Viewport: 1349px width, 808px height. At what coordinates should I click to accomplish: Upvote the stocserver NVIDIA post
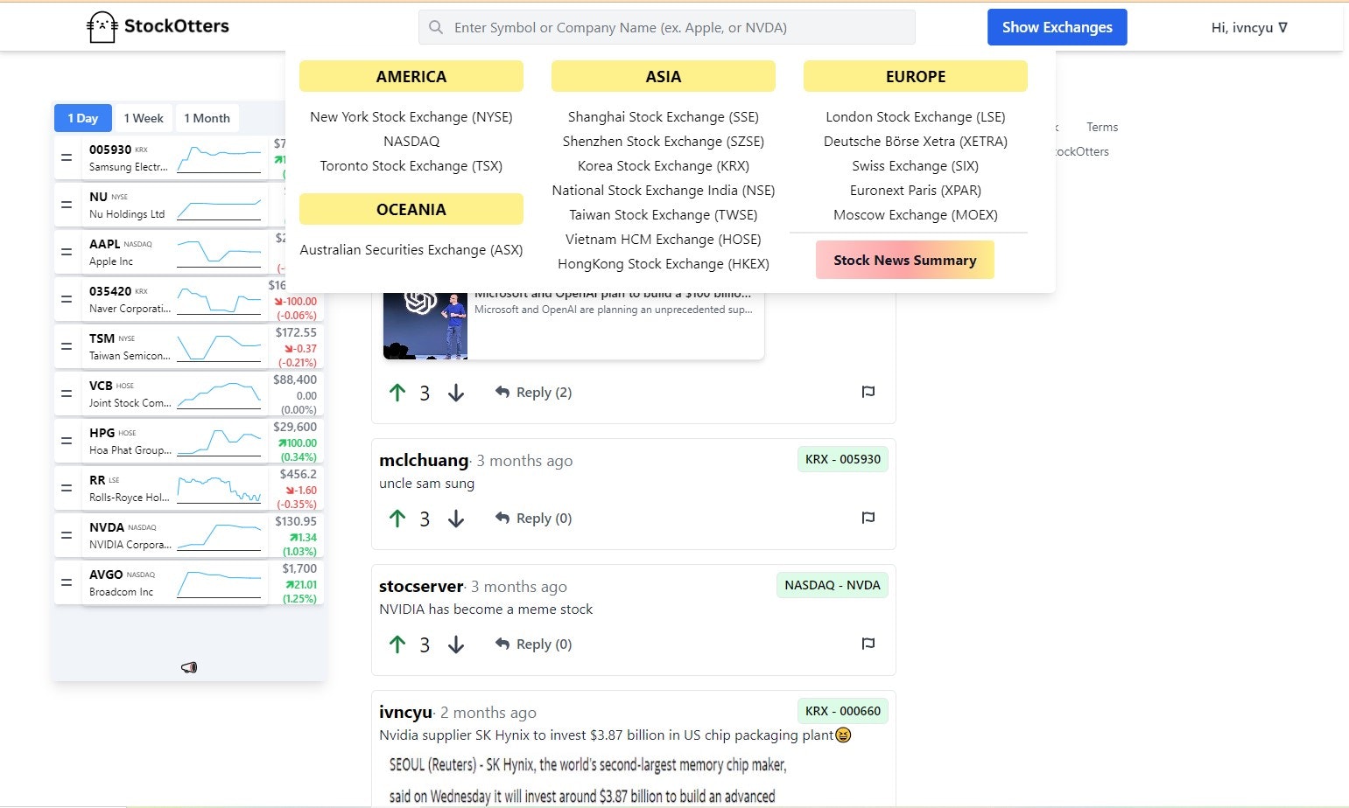pos(397,644)
